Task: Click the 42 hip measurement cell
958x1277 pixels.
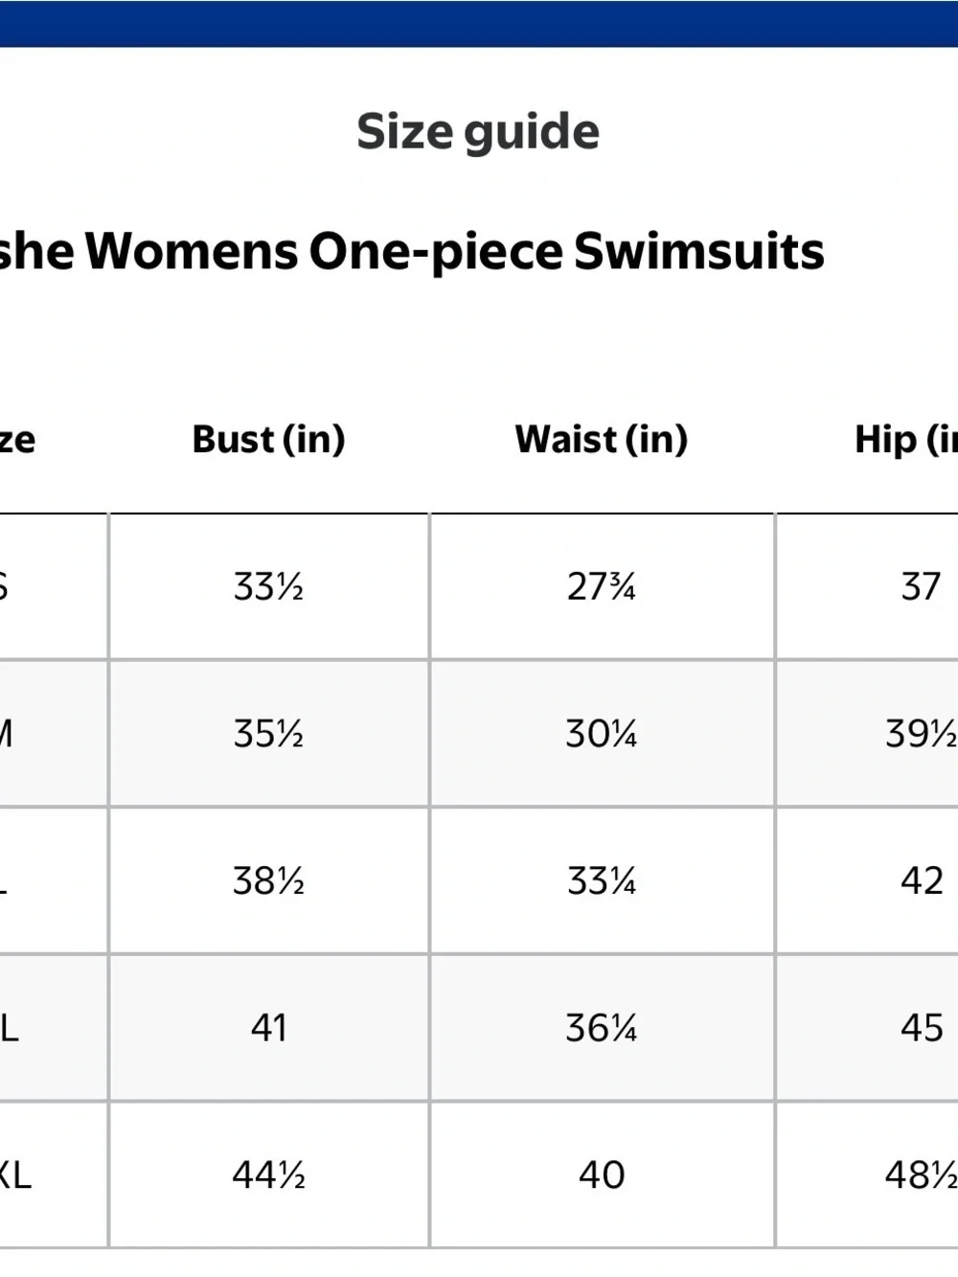Action: [x=868, y=880]
